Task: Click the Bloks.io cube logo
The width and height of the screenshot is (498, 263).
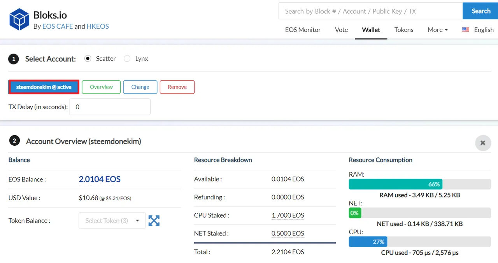Action: coord(19,19)
